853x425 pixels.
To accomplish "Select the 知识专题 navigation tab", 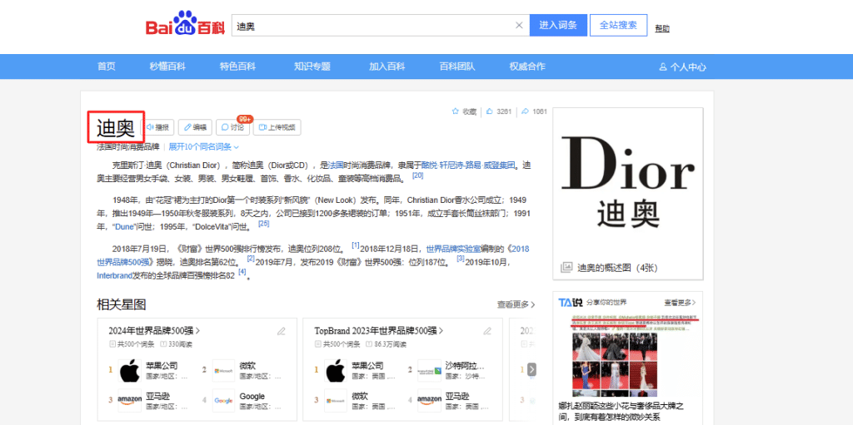I will (312, 67).
